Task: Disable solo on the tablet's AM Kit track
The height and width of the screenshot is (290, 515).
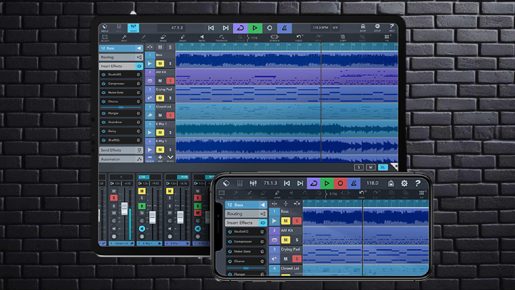Action: [170, 81]
